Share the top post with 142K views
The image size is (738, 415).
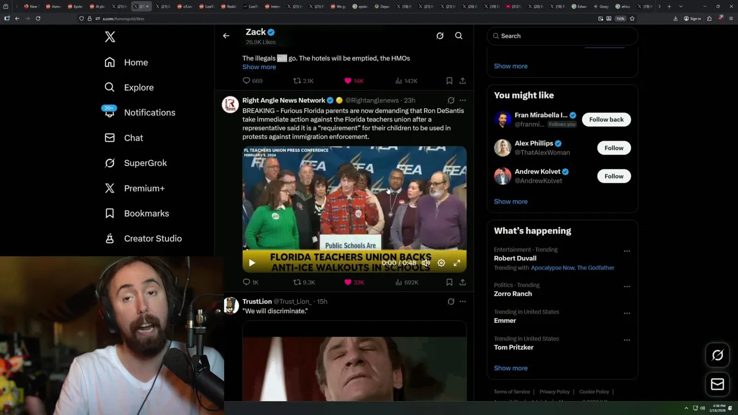462,81
